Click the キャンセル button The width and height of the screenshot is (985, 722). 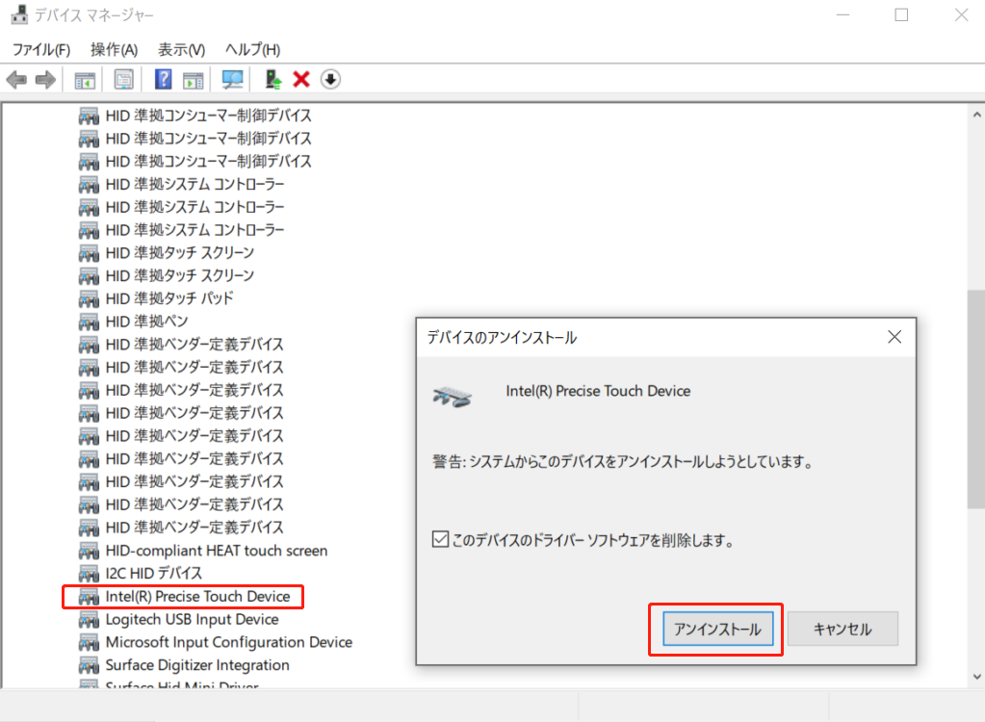842,629
